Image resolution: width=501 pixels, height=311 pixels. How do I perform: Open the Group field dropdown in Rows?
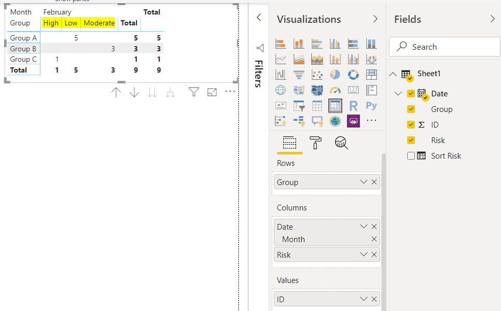pos(364,182)
